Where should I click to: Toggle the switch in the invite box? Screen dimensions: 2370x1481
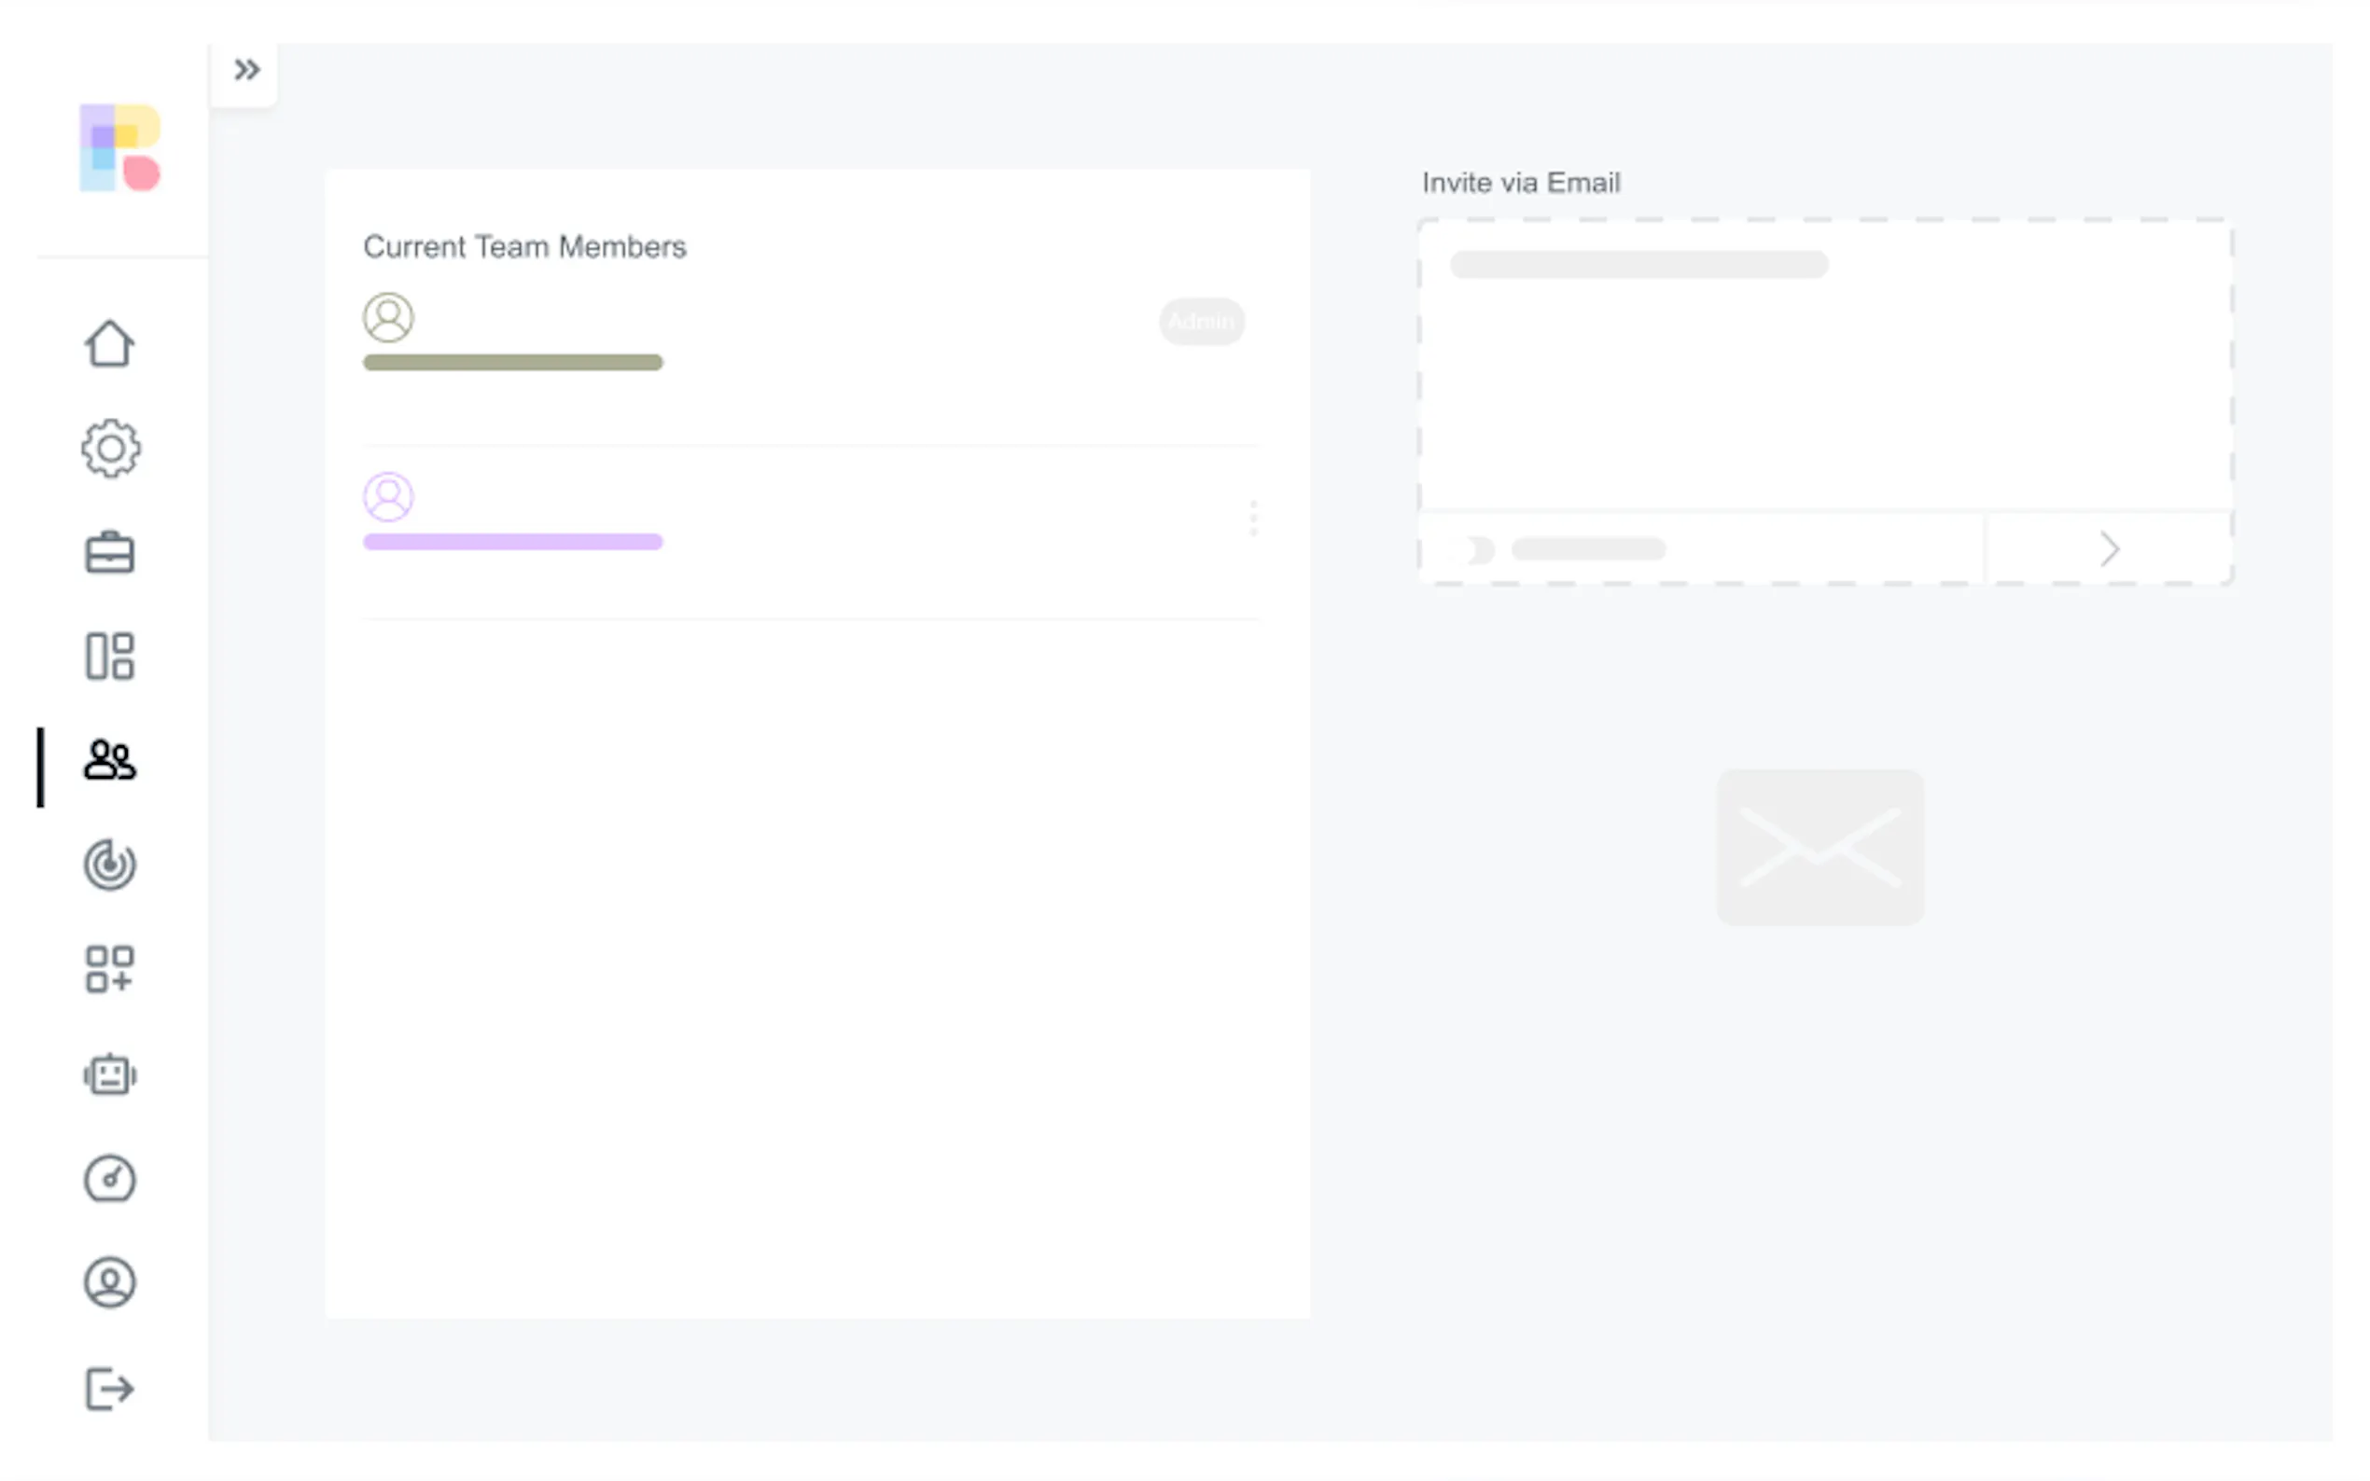(1474, 549)
